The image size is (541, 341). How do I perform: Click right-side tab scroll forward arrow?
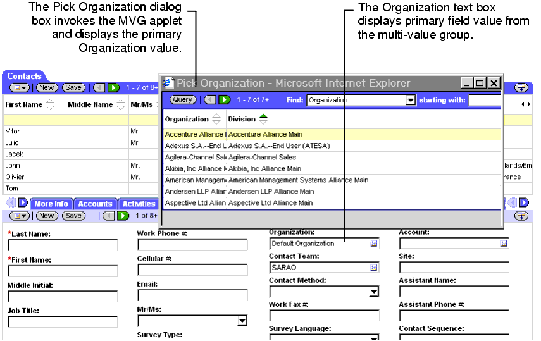(x=524, y=202)
